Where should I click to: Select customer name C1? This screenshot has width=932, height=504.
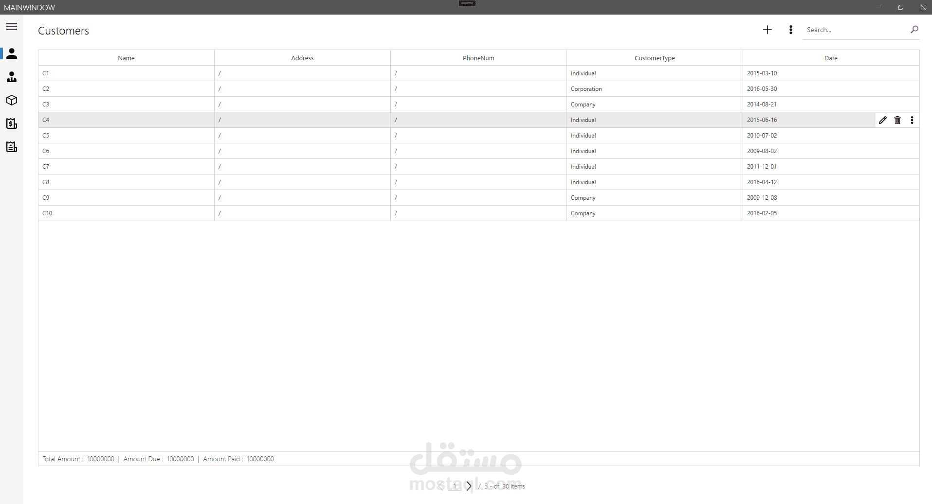46,73
